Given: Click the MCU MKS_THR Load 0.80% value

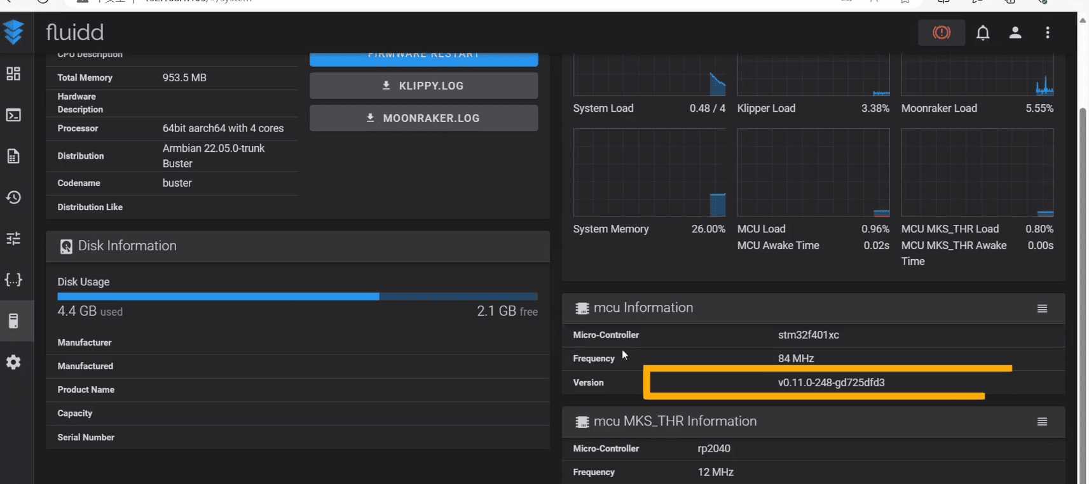Looking at the screenshot, I should point(1039,229).
